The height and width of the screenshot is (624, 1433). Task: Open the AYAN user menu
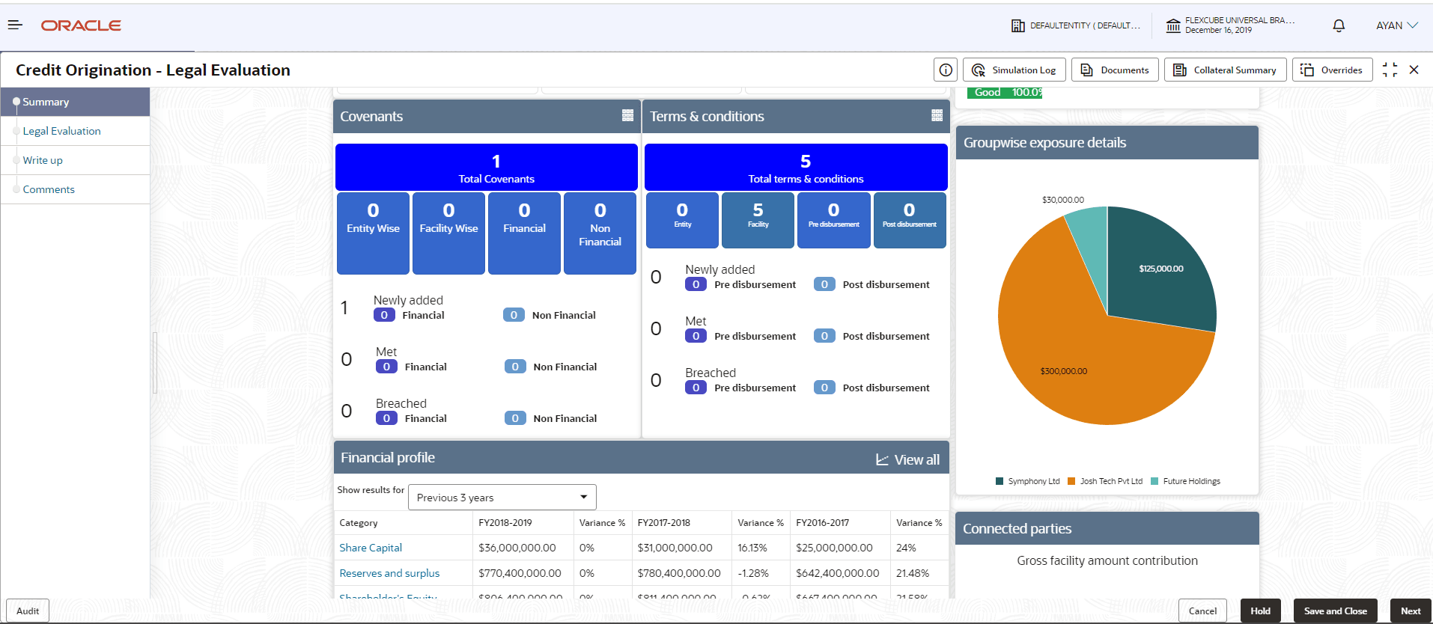click(1396, 25)
